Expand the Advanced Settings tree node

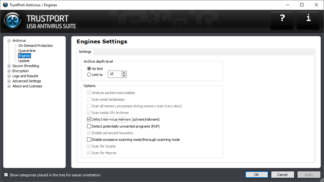click(9, 81)
